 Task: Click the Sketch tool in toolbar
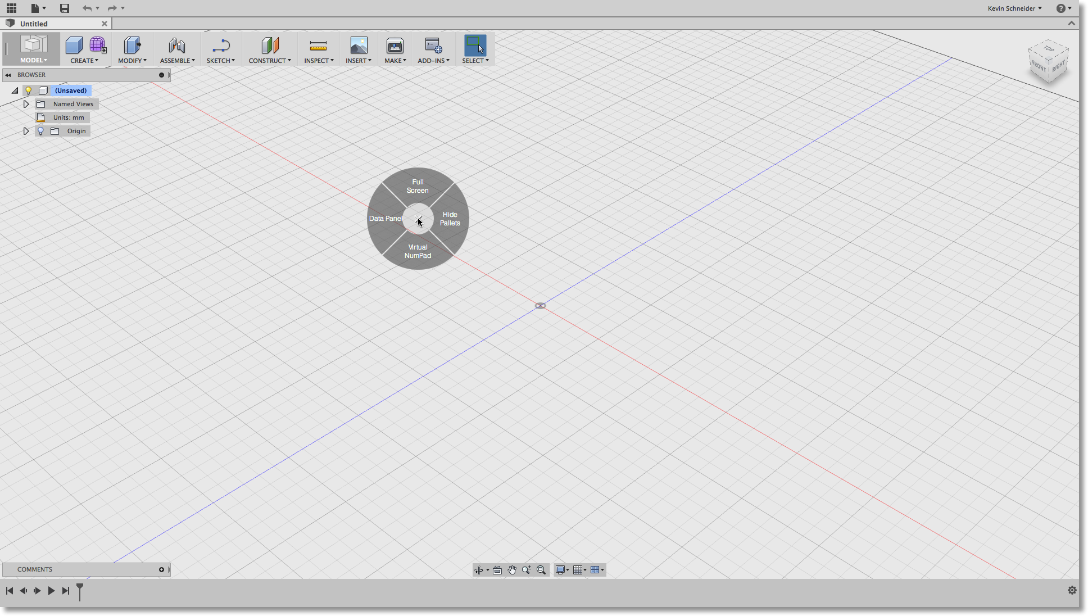point(220,48)
